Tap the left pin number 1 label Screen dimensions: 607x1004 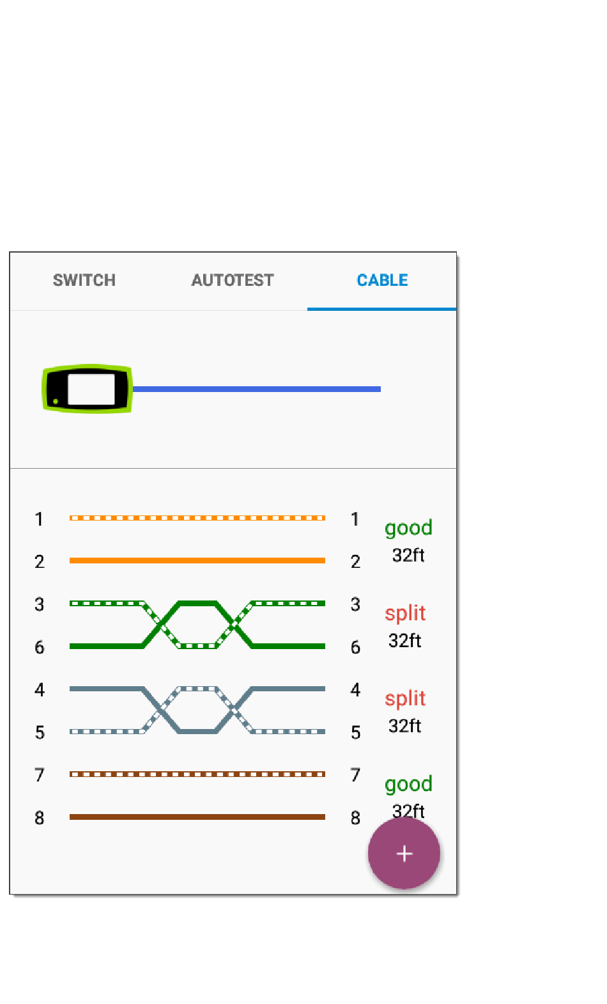[x=39, y=519]
